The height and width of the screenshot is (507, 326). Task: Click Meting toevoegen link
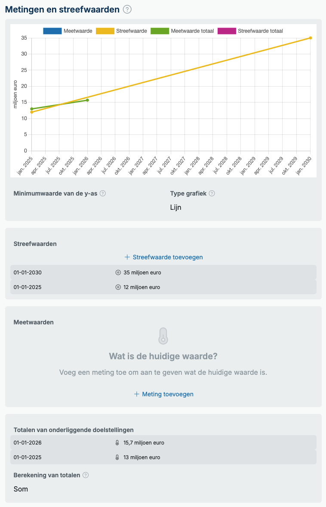pos(164,394)
